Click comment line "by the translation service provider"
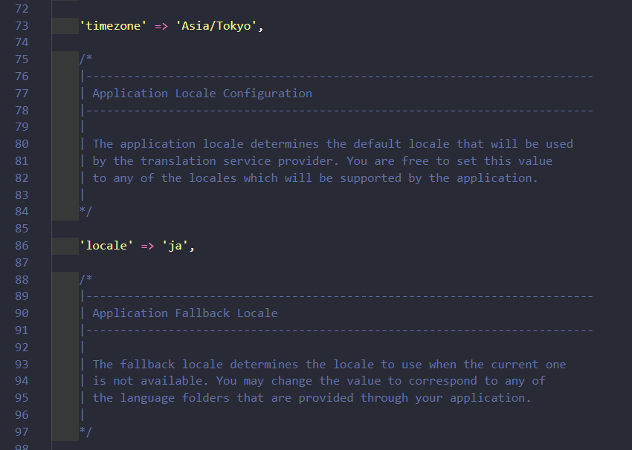 [323, 161]
